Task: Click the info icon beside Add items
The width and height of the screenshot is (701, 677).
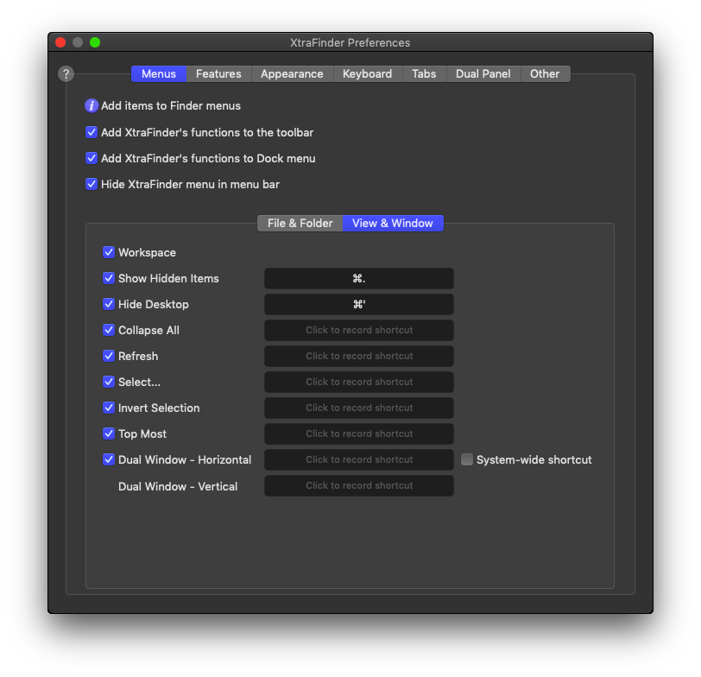Action: [x=92, y=106]
